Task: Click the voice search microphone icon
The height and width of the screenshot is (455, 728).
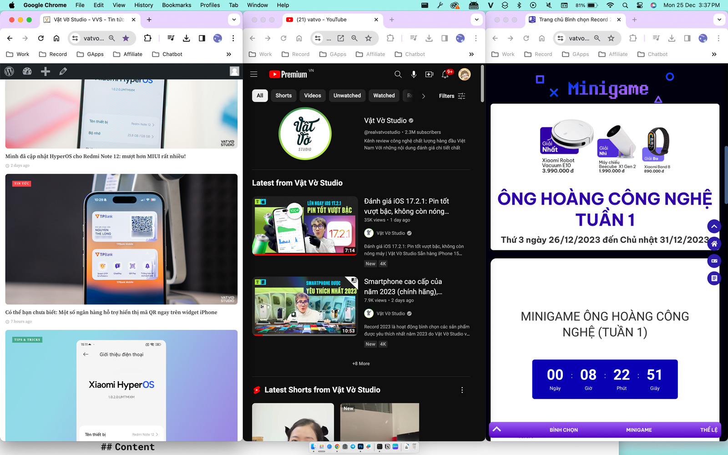Action: point(414,74)
